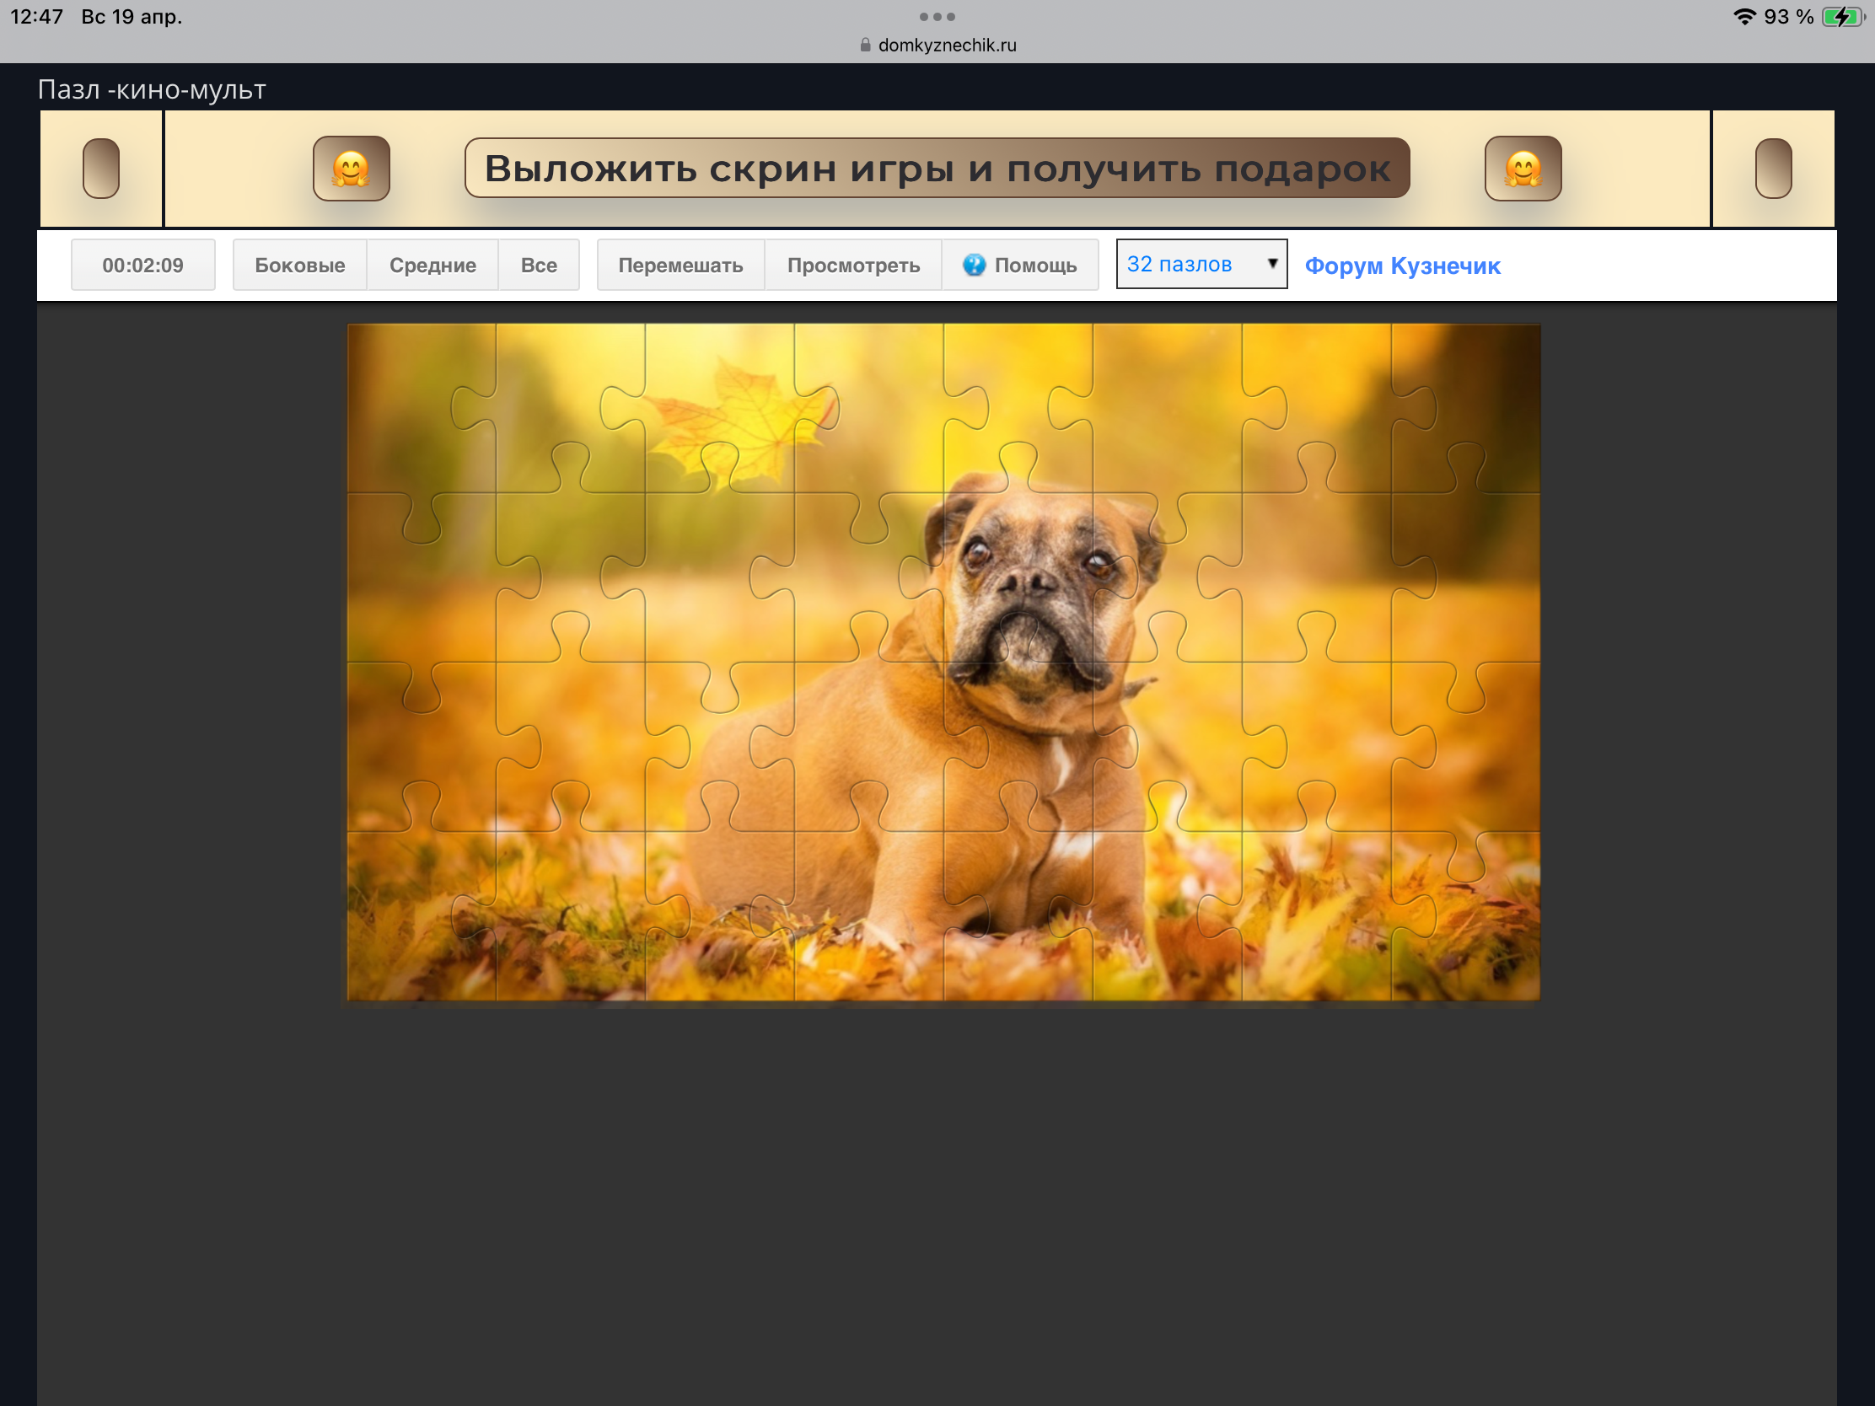This screenshot has width=1875, height=1406.
Task: Click the left hugging face emoji button
Action: pyautogui.click(x=351, y=169)
